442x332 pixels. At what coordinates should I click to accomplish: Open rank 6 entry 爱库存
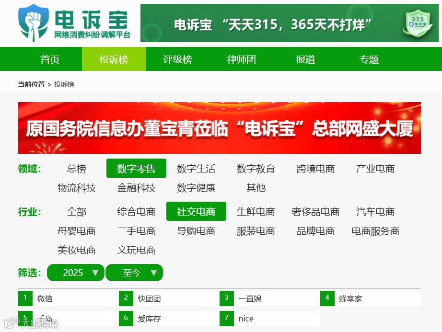[x=169, y=319]
